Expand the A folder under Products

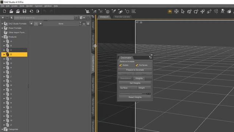pyautogui.click(x=4, y=41)
